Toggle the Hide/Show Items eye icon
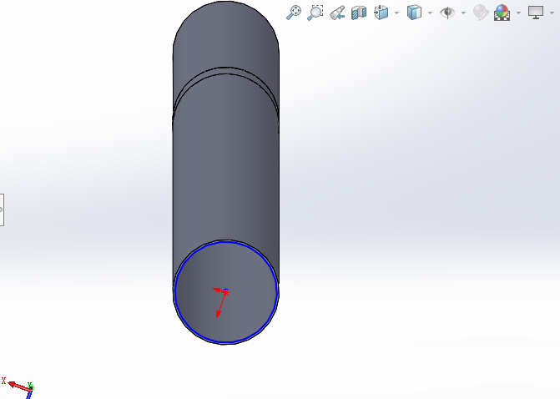Image resolution: width=560 pixels, height=399 pixels. (447, 13)
